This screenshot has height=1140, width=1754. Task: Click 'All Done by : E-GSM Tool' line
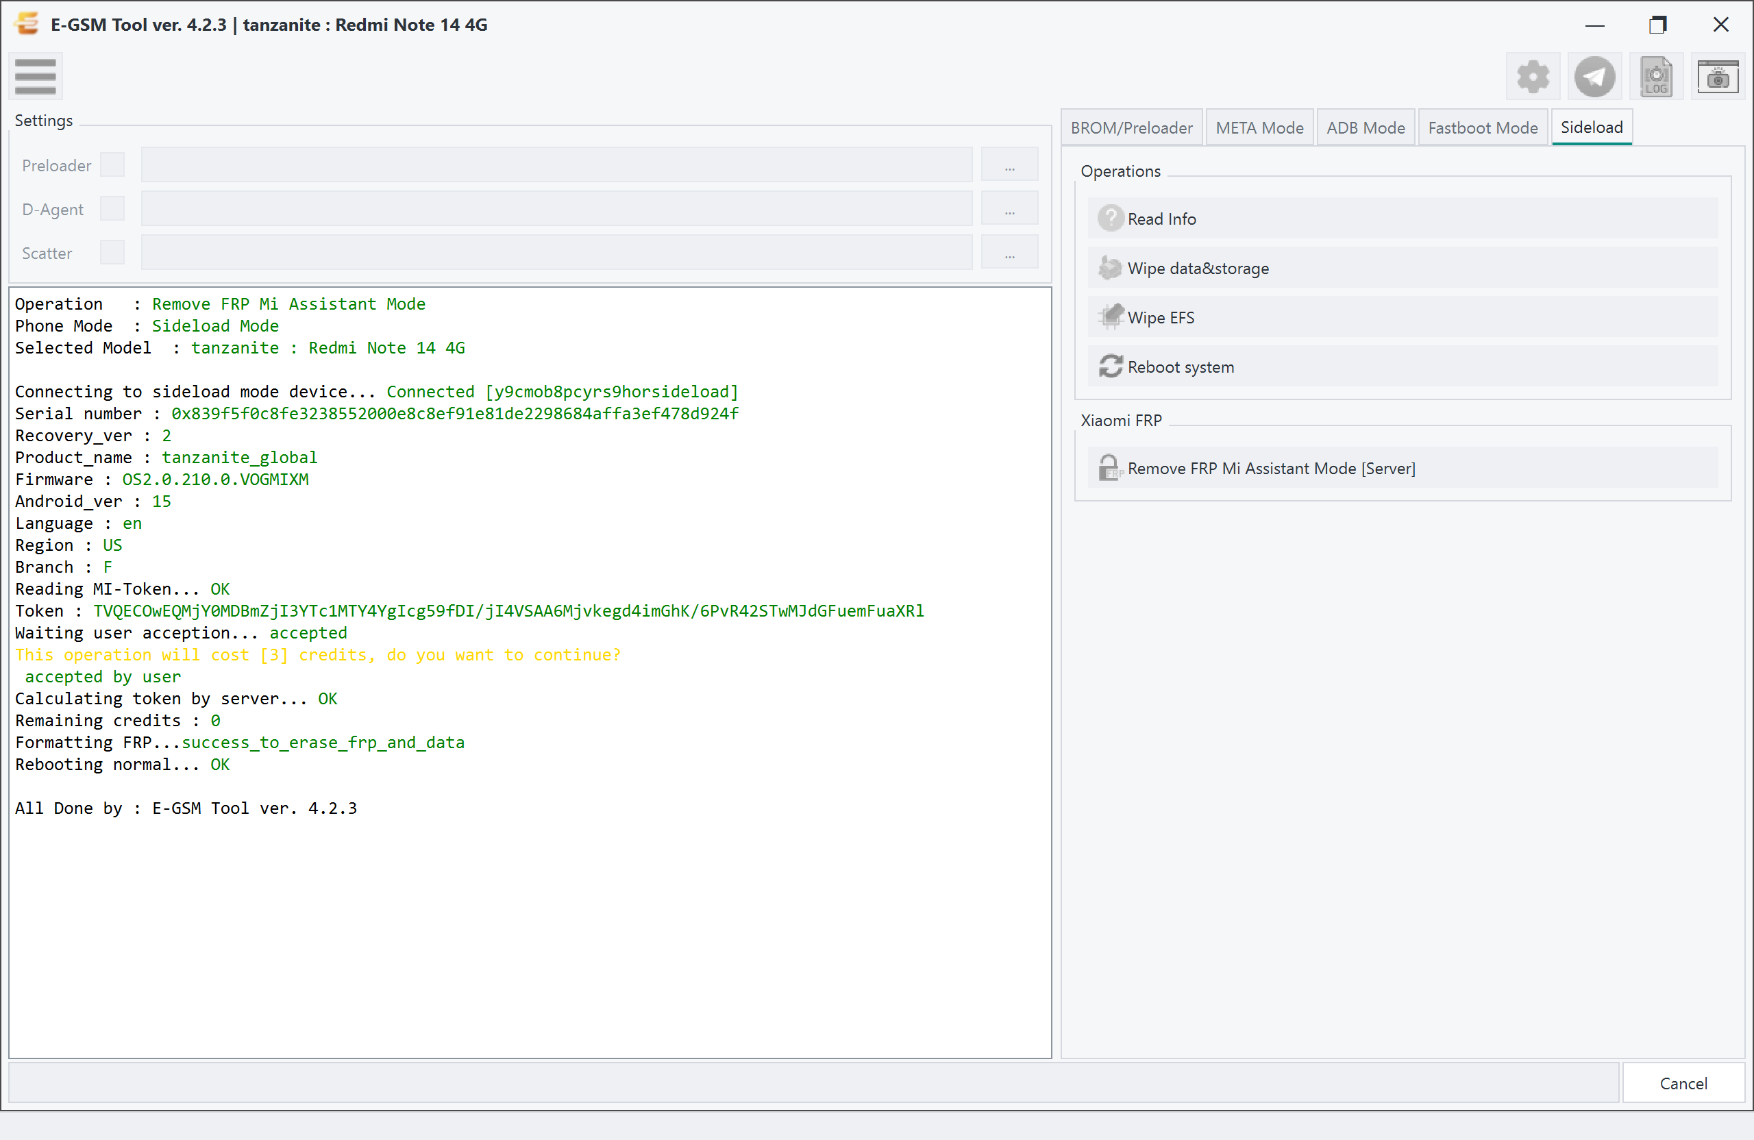pyautogui.click(x=186, y=808)
